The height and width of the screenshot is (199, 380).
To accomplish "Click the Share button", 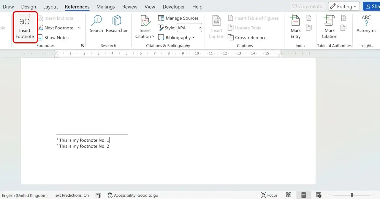I will pyautogui.click(x=372, y=6).
